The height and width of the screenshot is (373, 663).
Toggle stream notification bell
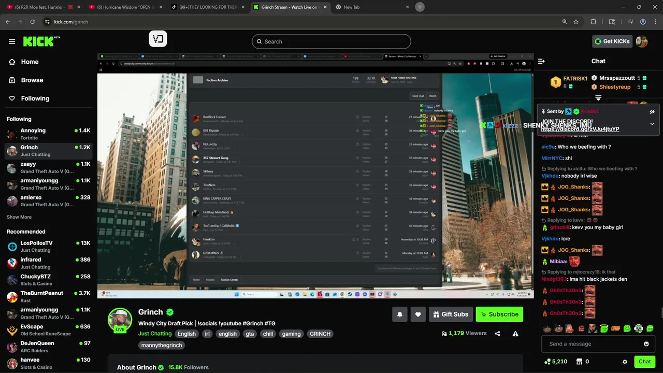tap(399, 314)
